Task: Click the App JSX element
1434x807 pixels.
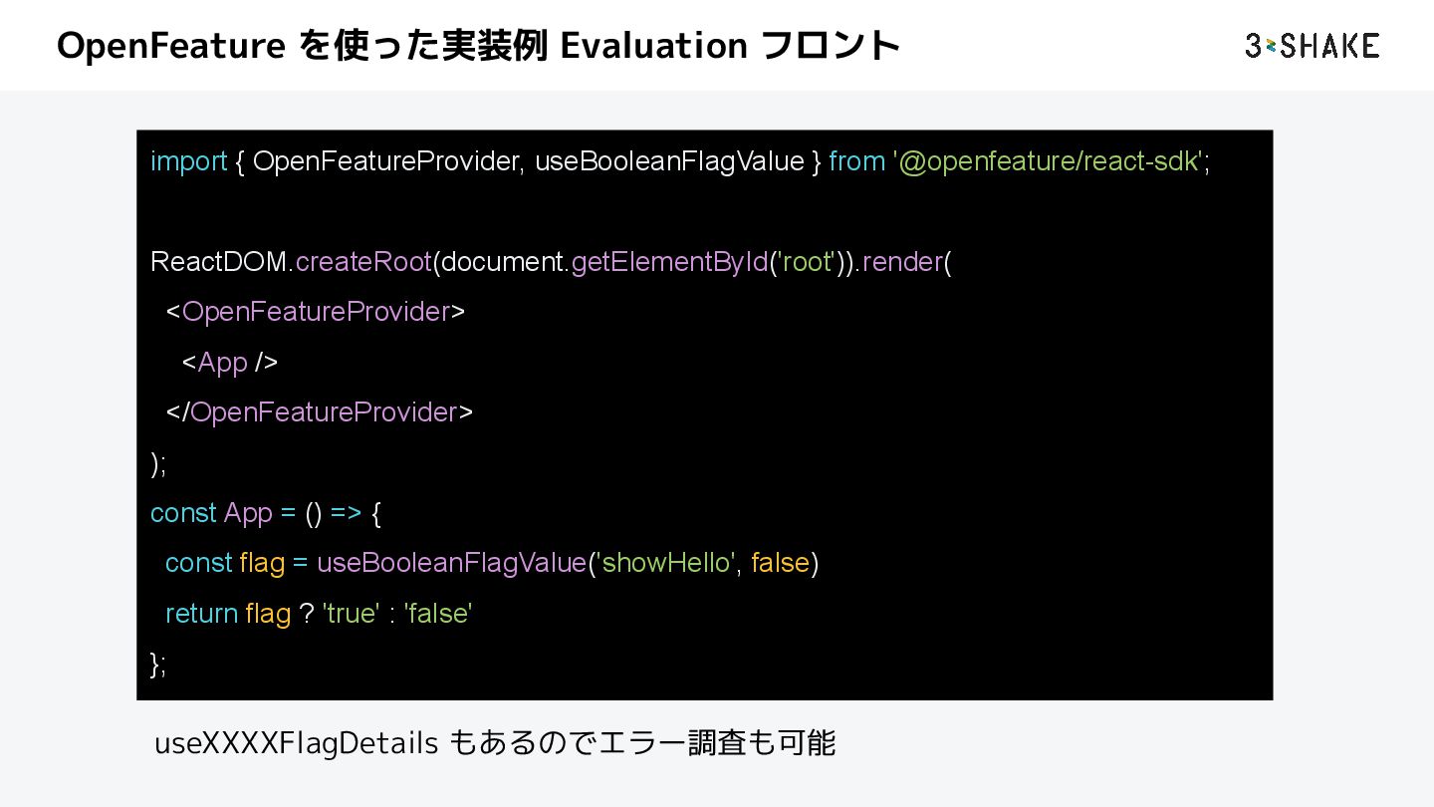Action: [230, 363]
